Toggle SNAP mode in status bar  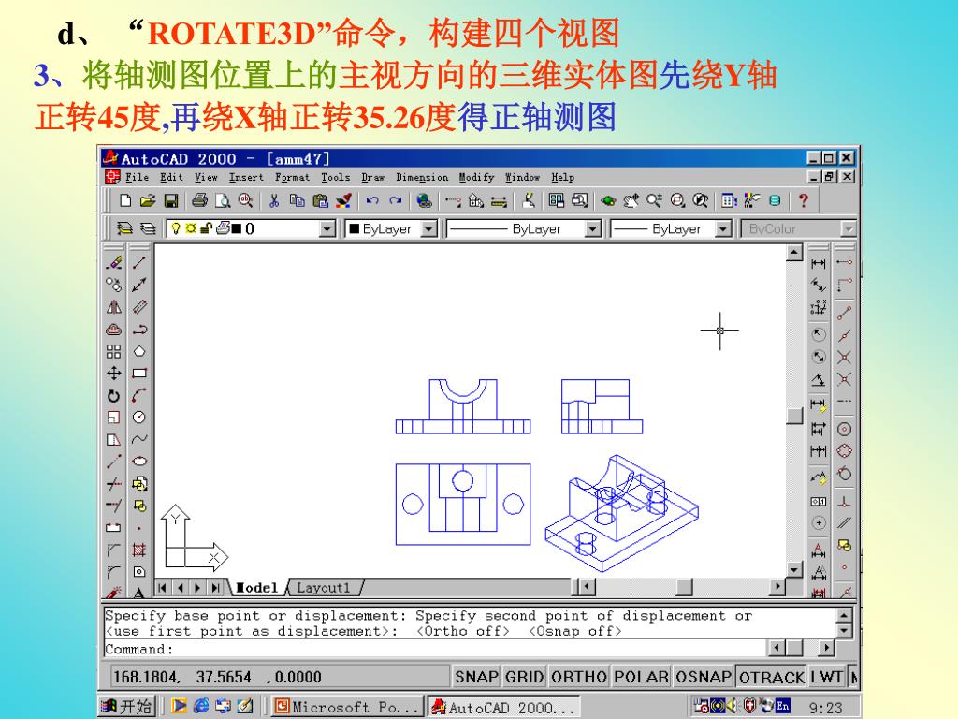tap(476, 677)
